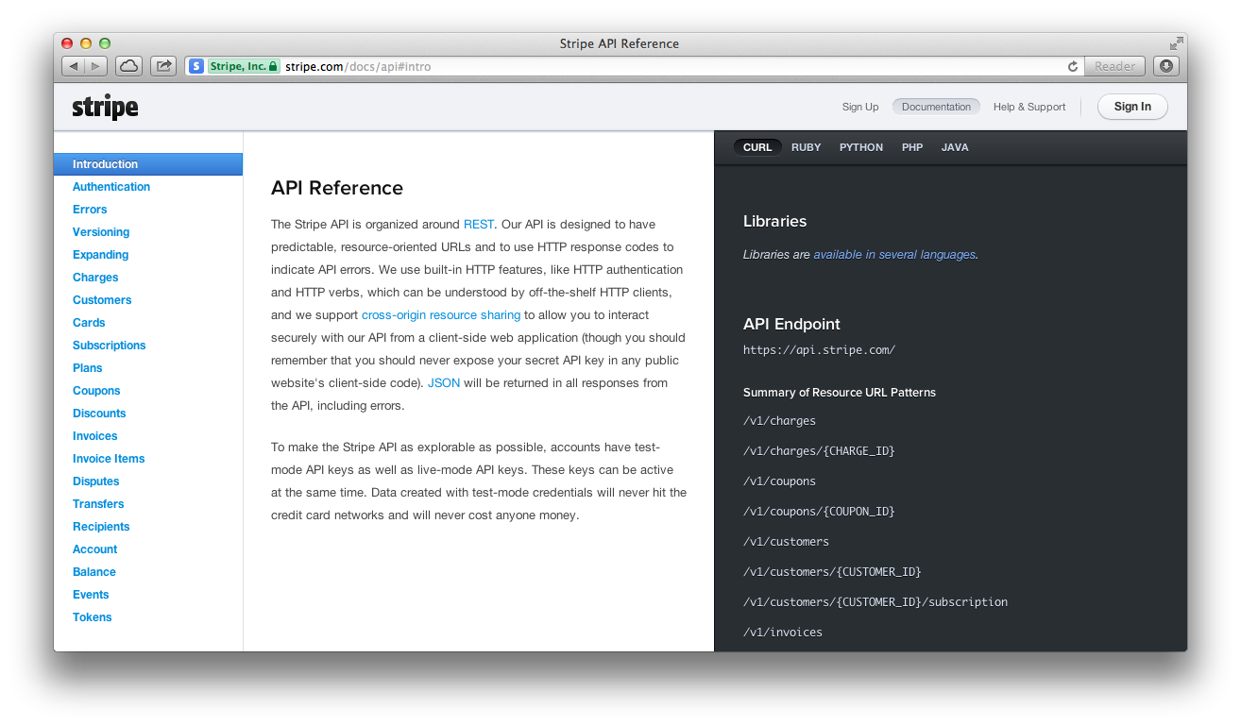The width and height of the screenshot is (1241, 726).
Task: Follow the REST link in the intro
Action: 479,225
